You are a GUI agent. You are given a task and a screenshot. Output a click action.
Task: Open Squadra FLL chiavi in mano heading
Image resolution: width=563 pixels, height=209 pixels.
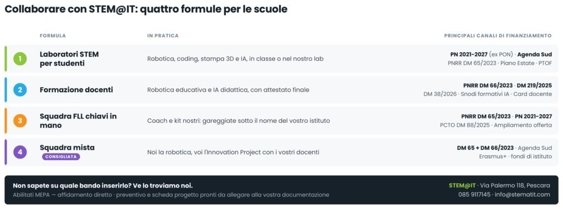78,121
